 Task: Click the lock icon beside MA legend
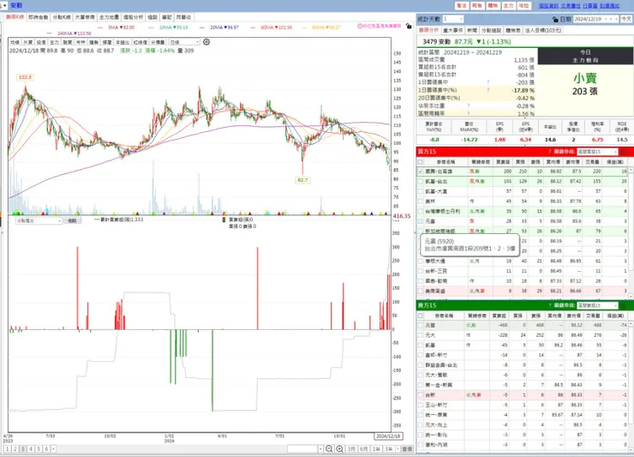coord(409,27)
